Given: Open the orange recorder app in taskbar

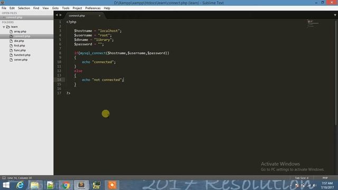Looking at the screenshot, I should coord(112,185).
